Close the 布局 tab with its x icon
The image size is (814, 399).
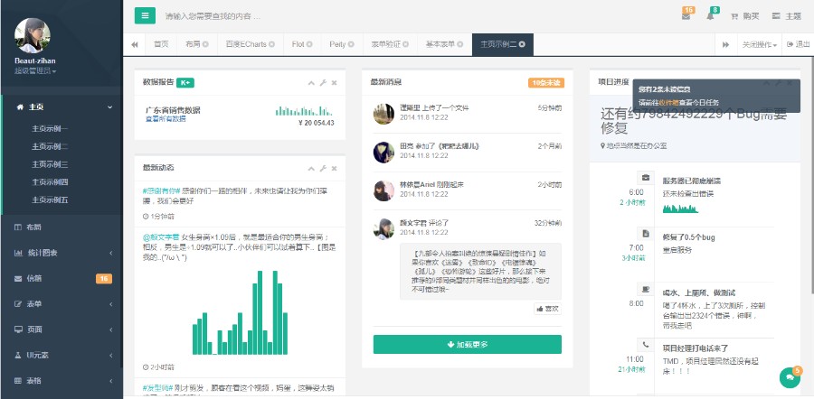click(206, 44)
